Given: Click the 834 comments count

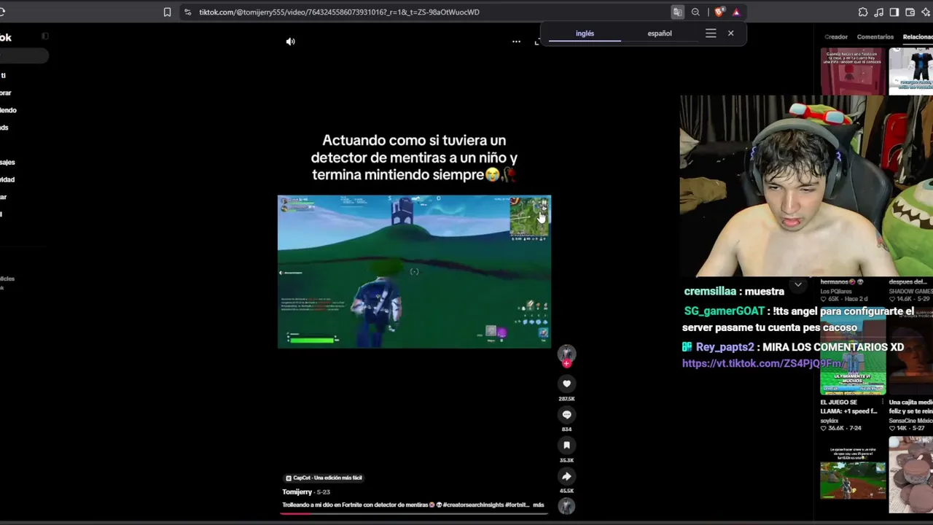Looking at the screenshot, I should 566,429.
